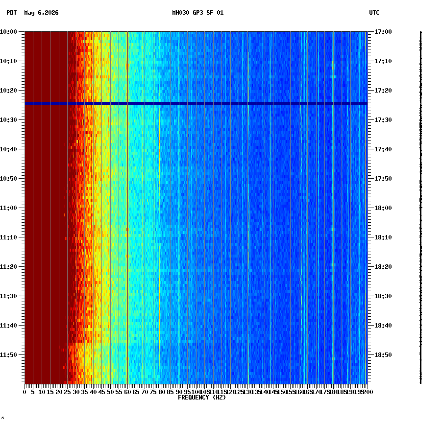
Task: Click the 65 Hz frequency tick label
Action: [x=136, y=392]
